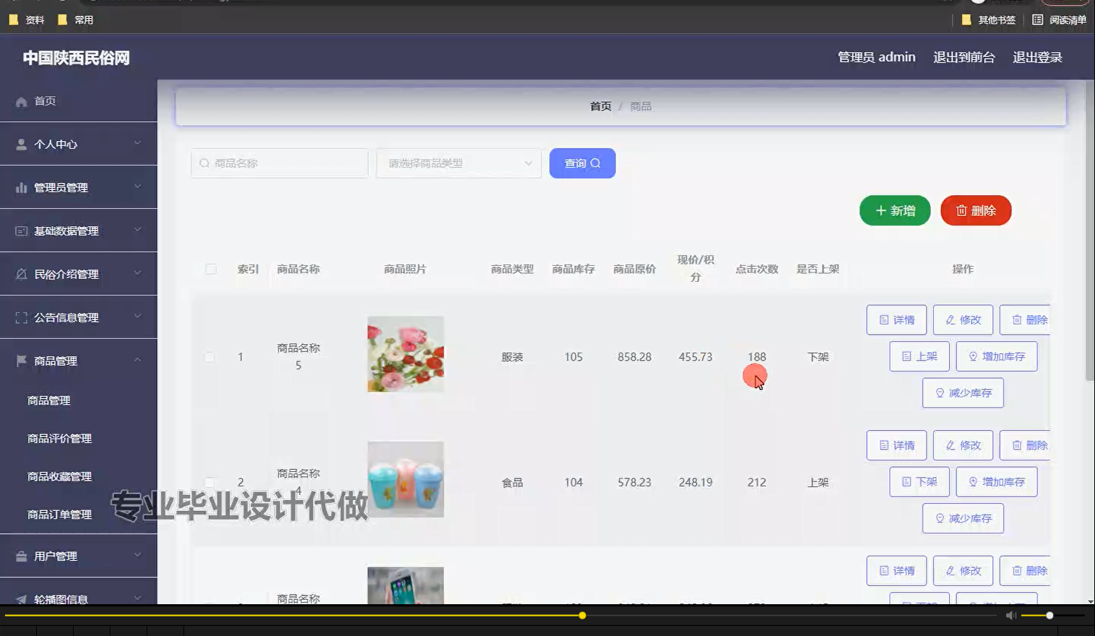
Task: Open 管理员管理 via its chart icon
Action: pos(21,187)
